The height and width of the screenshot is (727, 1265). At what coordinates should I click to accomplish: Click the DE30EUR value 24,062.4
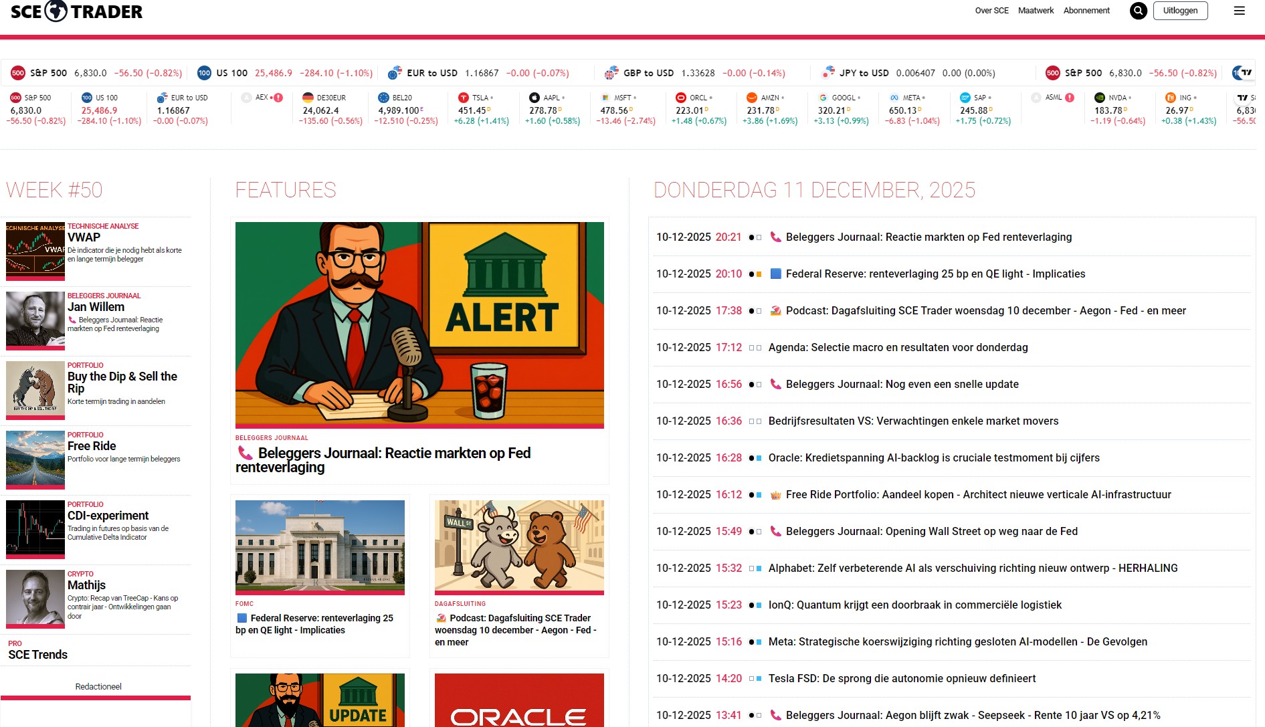click(x=320, y=110)
